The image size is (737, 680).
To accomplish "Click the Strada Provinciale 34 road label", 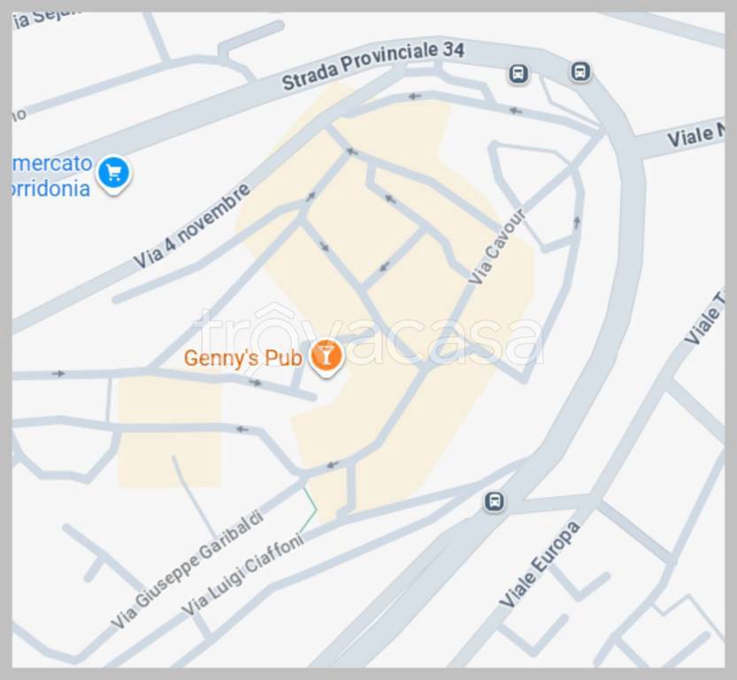I will [x=372, y=66].
